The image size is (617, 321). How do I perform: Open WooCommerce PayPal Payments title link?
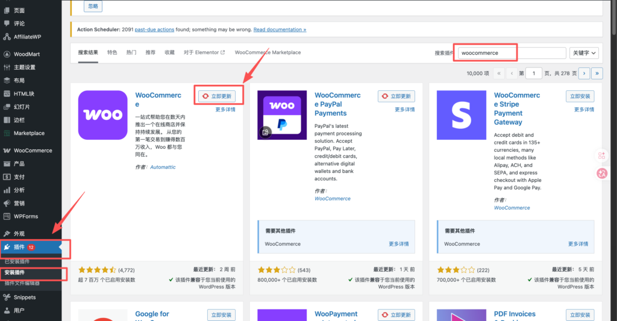point(337,104)
